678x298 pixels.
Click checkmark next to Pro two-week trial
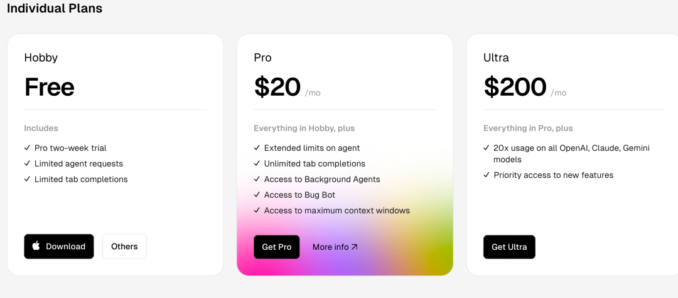pos(27,148)
